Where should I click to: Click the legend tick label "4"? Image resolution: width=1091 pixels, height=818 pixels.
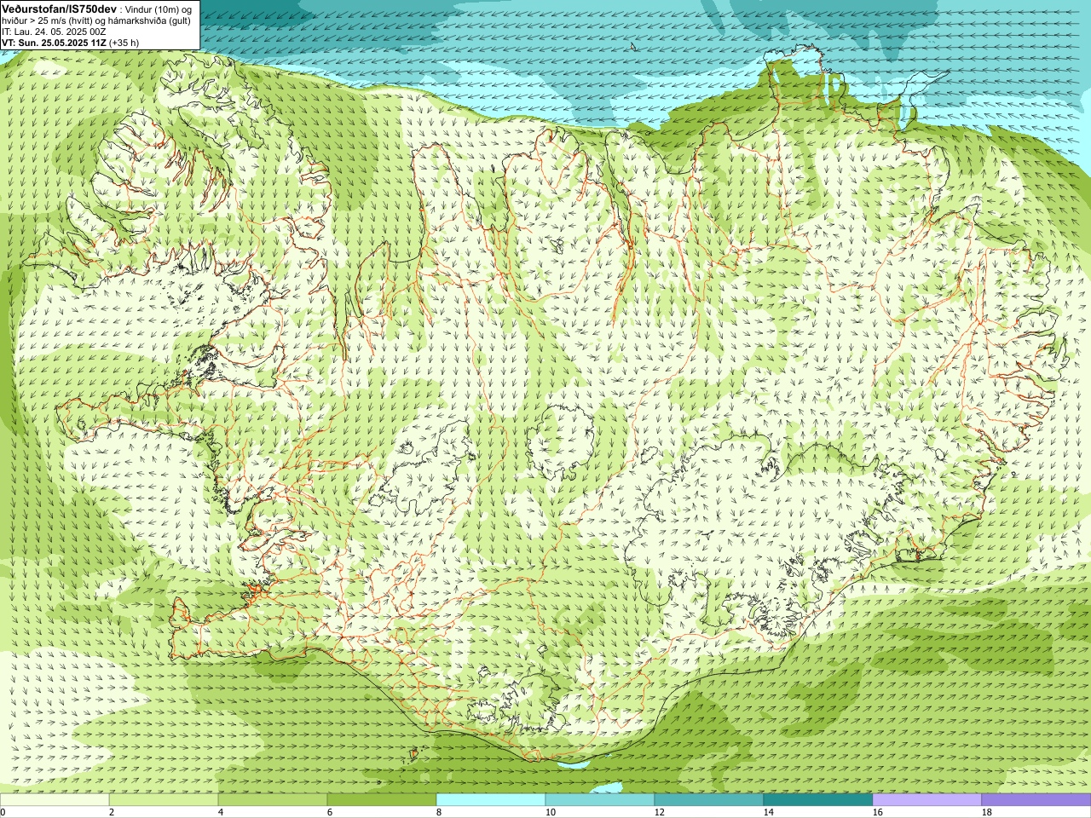tap(221, 813)
